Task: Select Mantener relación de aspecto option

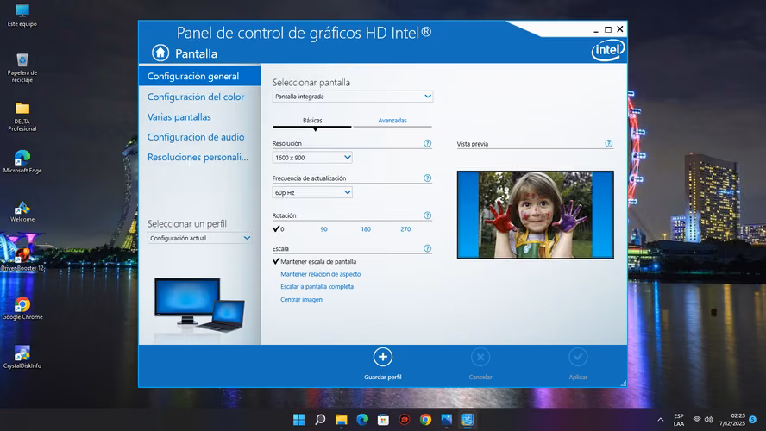Action: pos(321,274)
